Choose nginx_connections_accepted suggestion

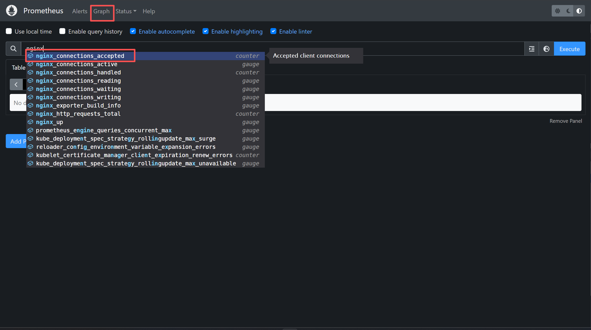coord(145,56)
